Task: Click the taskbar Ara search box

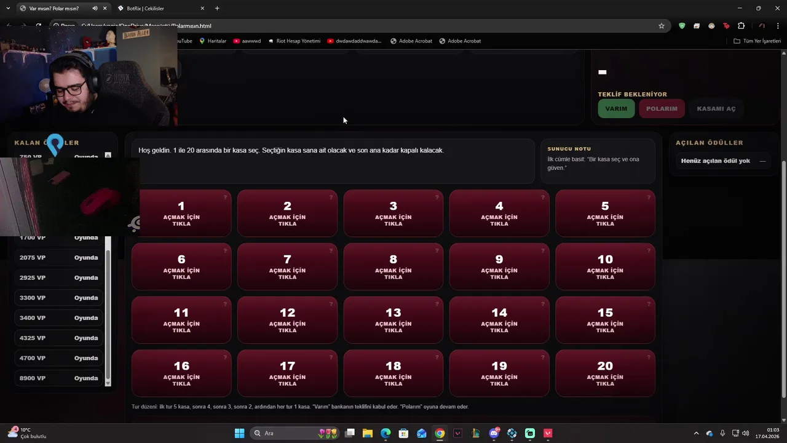Action: coord(295,433)
